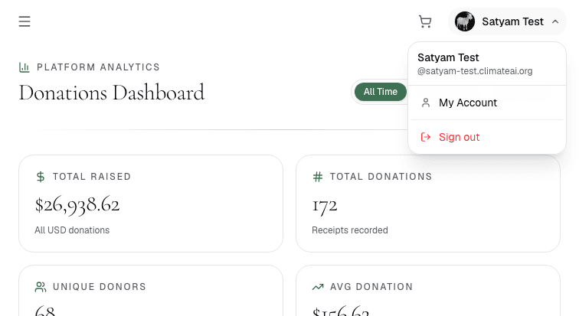Click the dollar sign Total Raised icon
This screenshot has width=579, height=316.
41,177
